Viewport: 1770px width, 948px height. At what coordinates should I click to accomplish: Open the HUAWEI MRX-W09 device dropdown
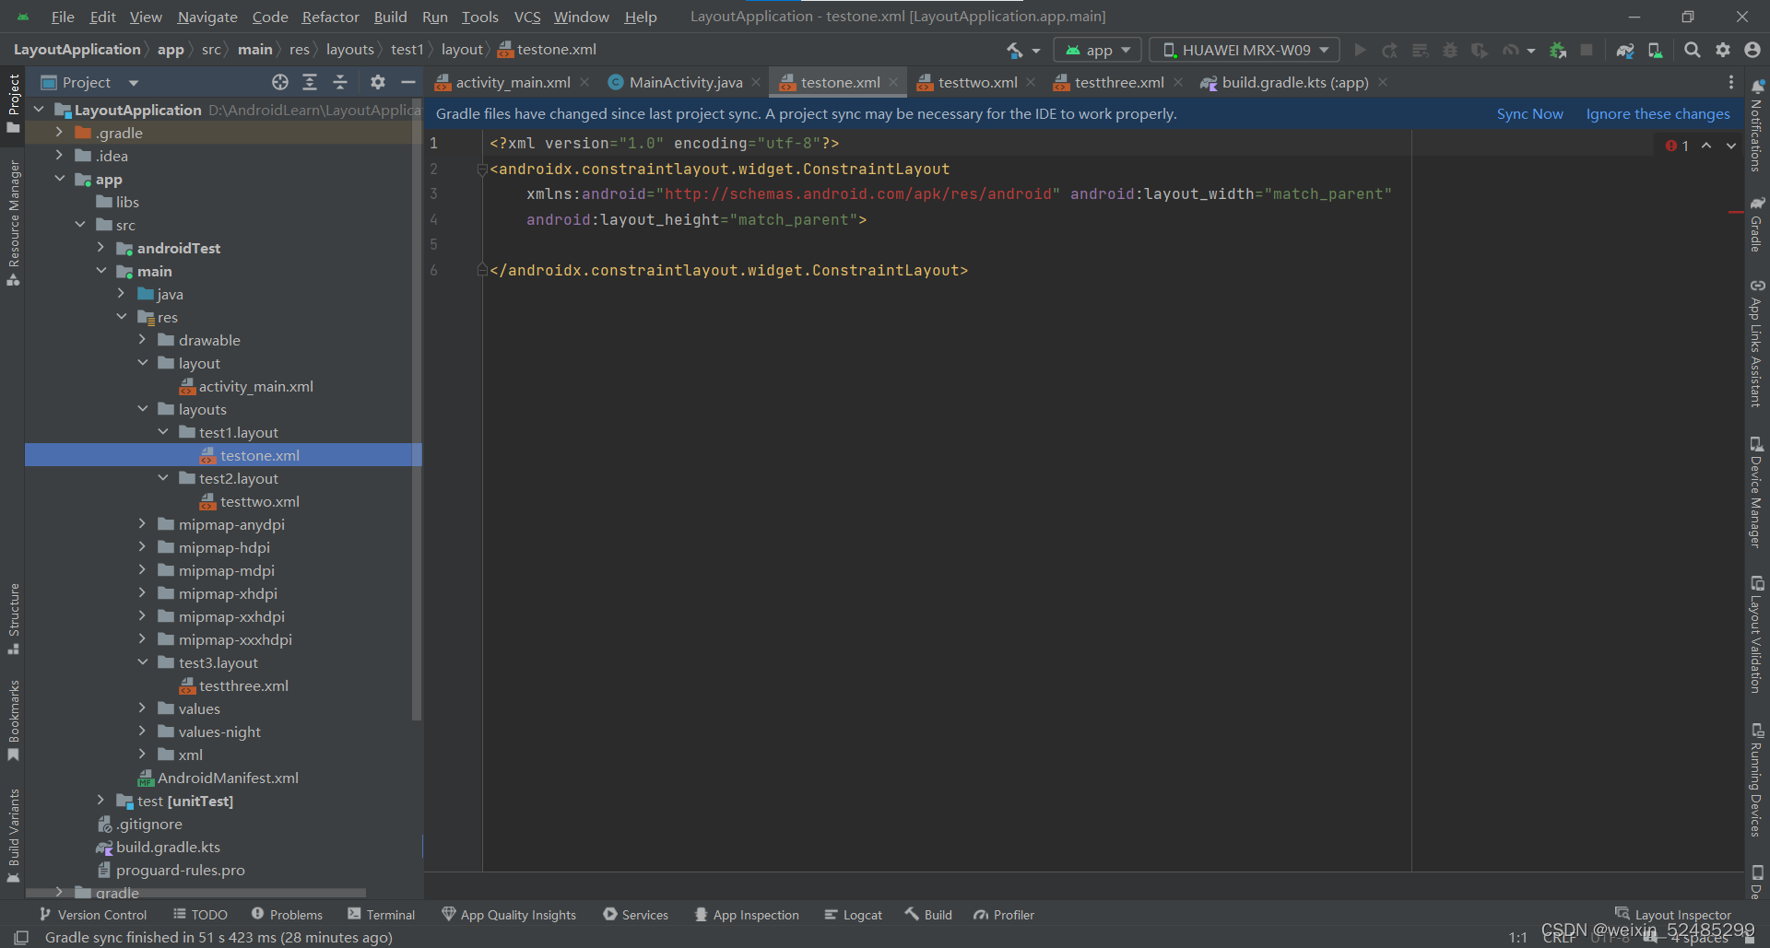(1243, 50)
